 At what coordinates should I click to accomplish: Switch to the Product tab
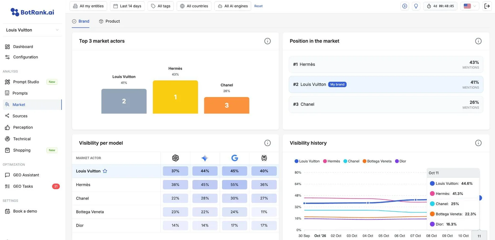[109, 21]
